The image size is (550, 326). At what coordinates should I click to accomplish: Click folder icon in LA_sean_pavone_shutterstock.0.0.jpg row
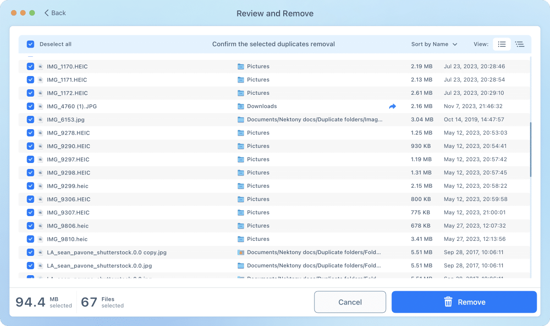[241, 266]
